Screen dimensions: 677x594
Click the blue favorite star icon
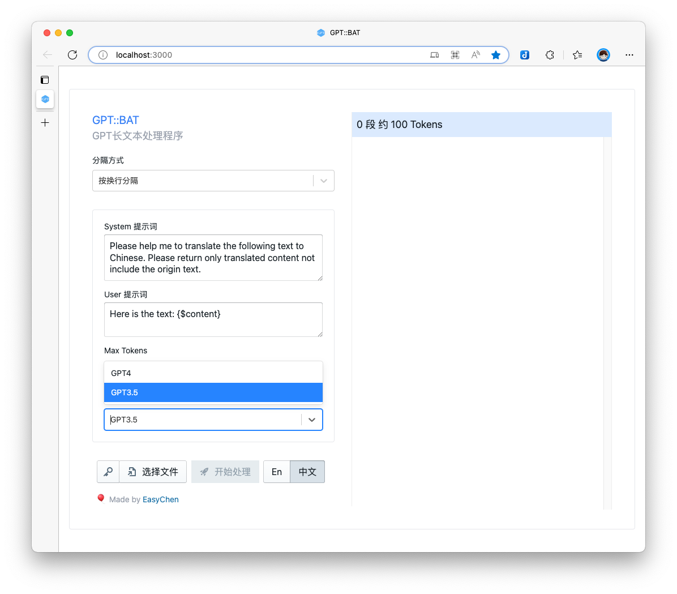[x=496, y=55]
